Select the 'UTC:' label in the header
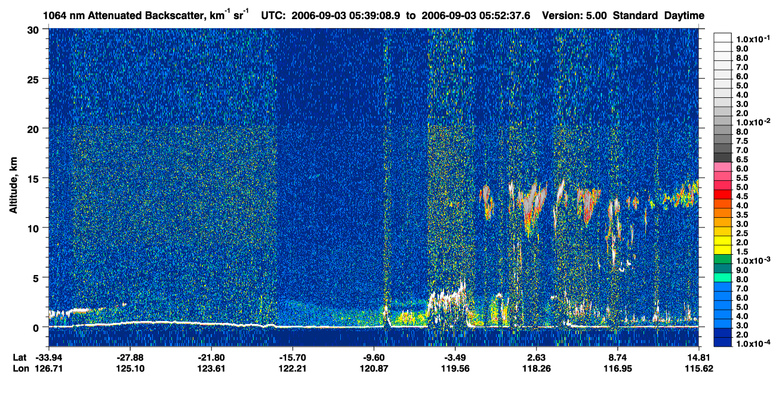776x398 pixels. 274,15
